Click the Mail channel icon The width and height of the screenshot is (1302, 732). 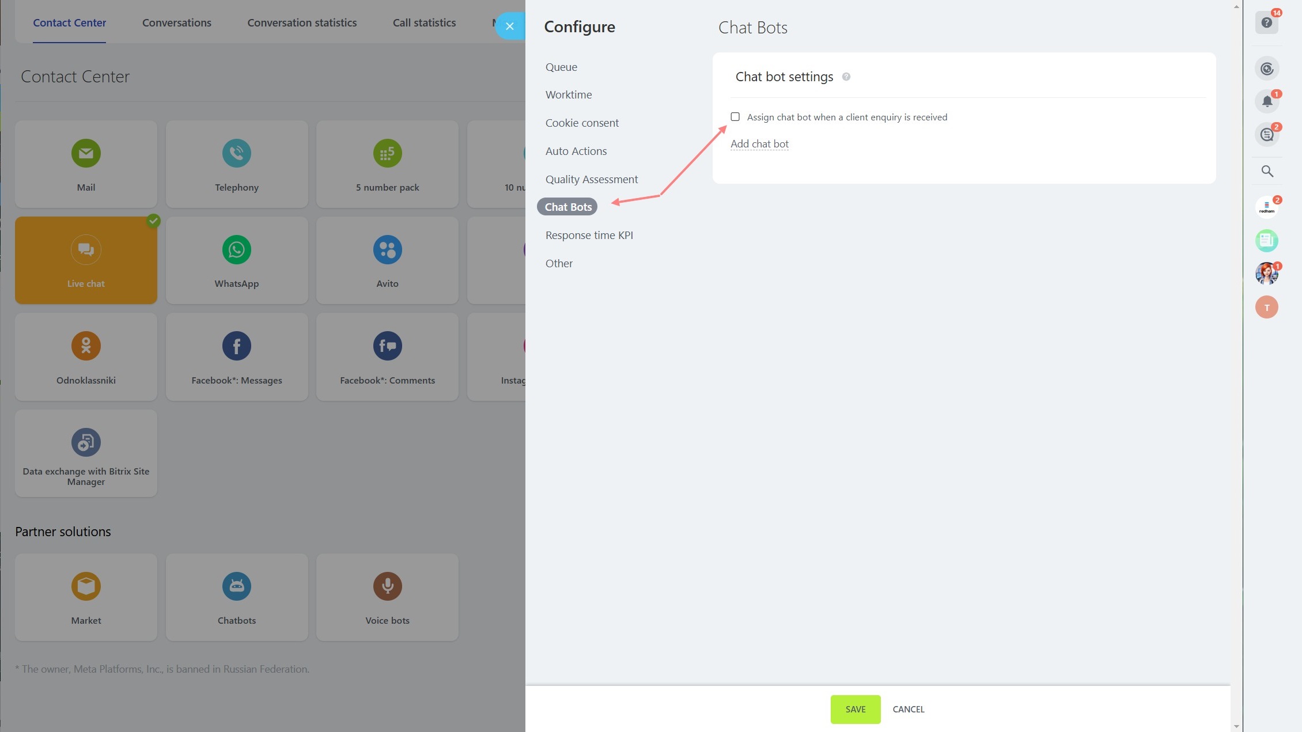pyautogui.click(x=86, y=153)
